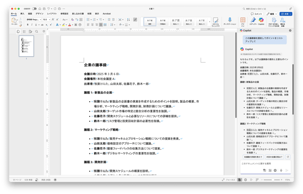
Task: Open the 挿入 (Insert) ribbon tab
Action: click(22, 14)
